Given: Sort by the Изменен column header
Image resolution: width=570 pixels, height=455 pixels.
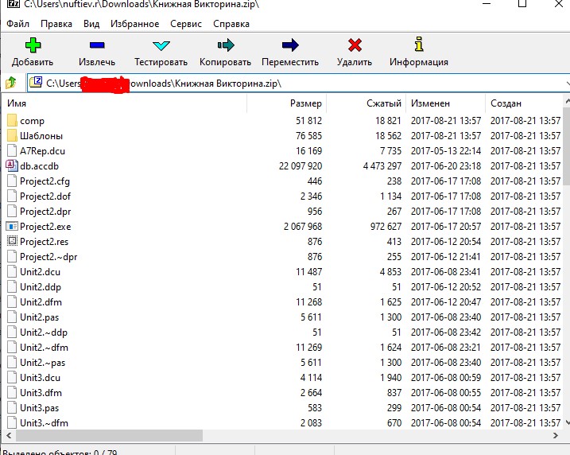Looking at the screenshot, I should coord(430,103).
